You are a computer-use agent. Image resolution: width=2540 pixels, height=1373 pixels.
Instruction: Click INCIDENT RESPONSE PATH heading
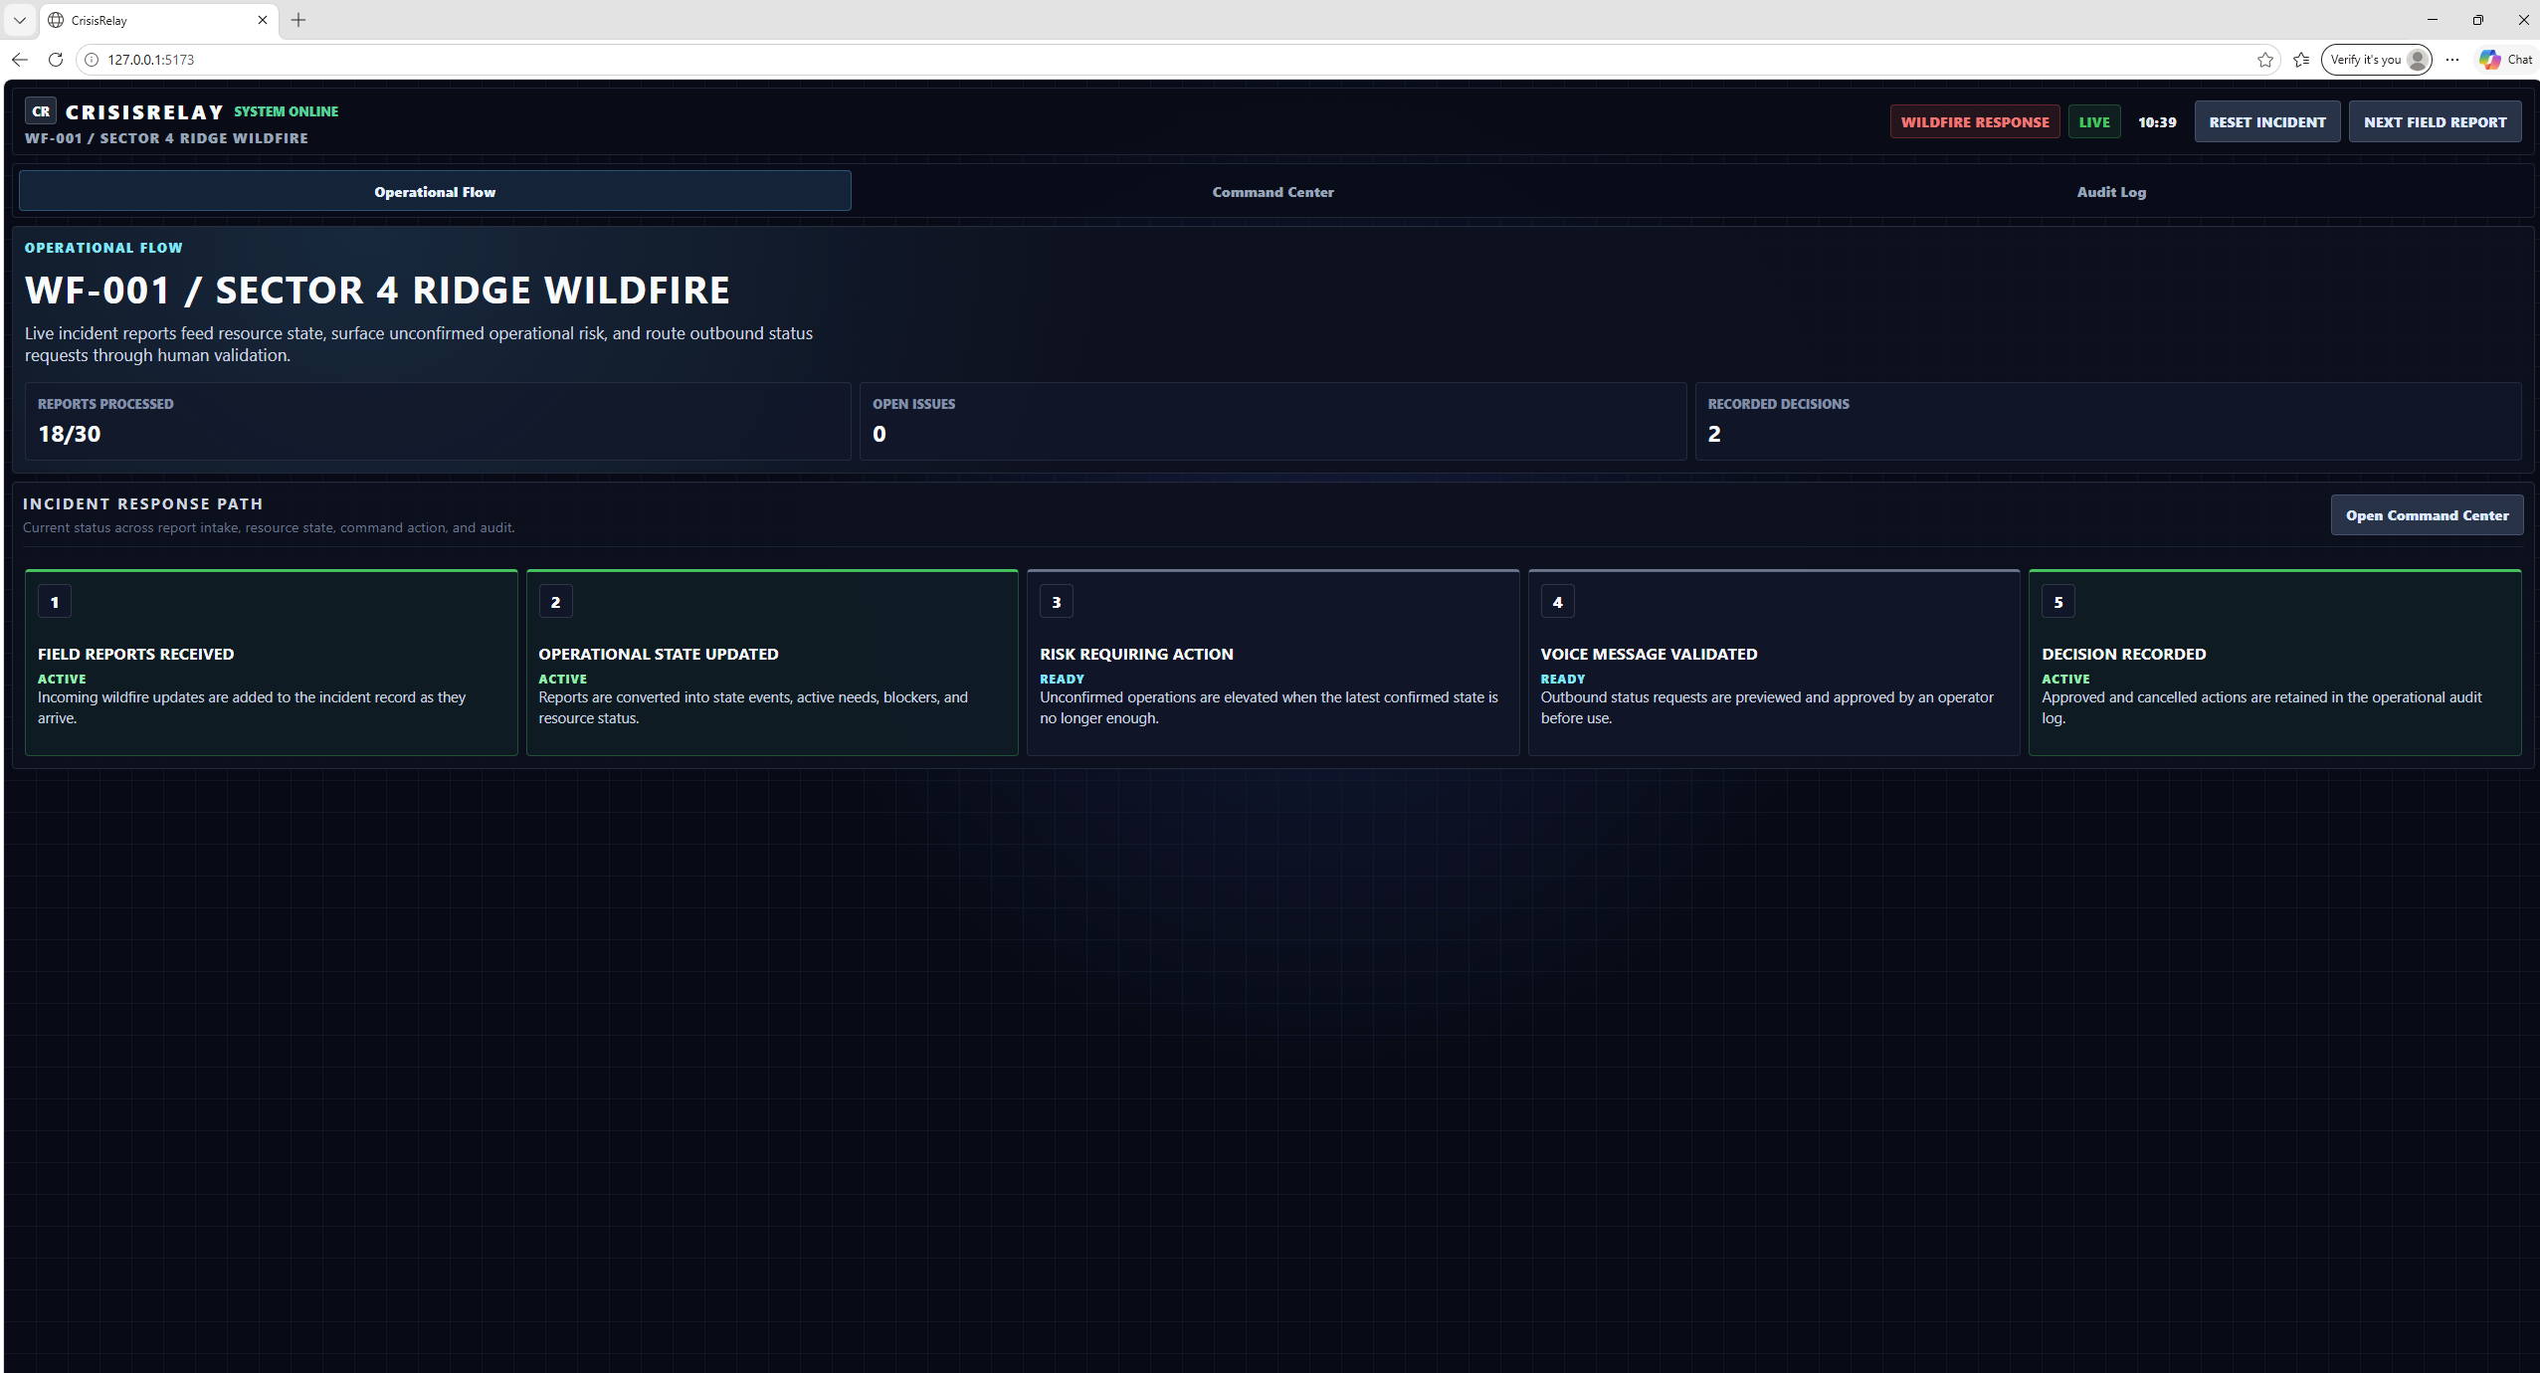click(x=143, y=503)
